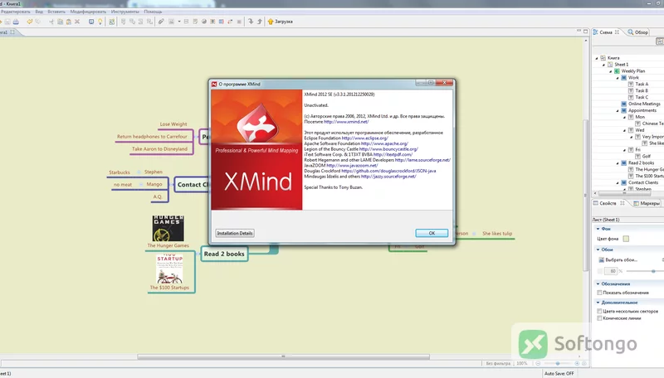
Task: Open the www.eclipse.org link
Action: pos(364,138)
